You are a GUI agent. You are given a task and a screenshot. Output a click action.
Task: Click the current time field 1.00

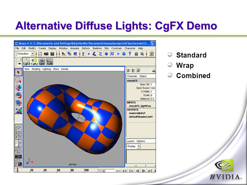pos(107,171)
